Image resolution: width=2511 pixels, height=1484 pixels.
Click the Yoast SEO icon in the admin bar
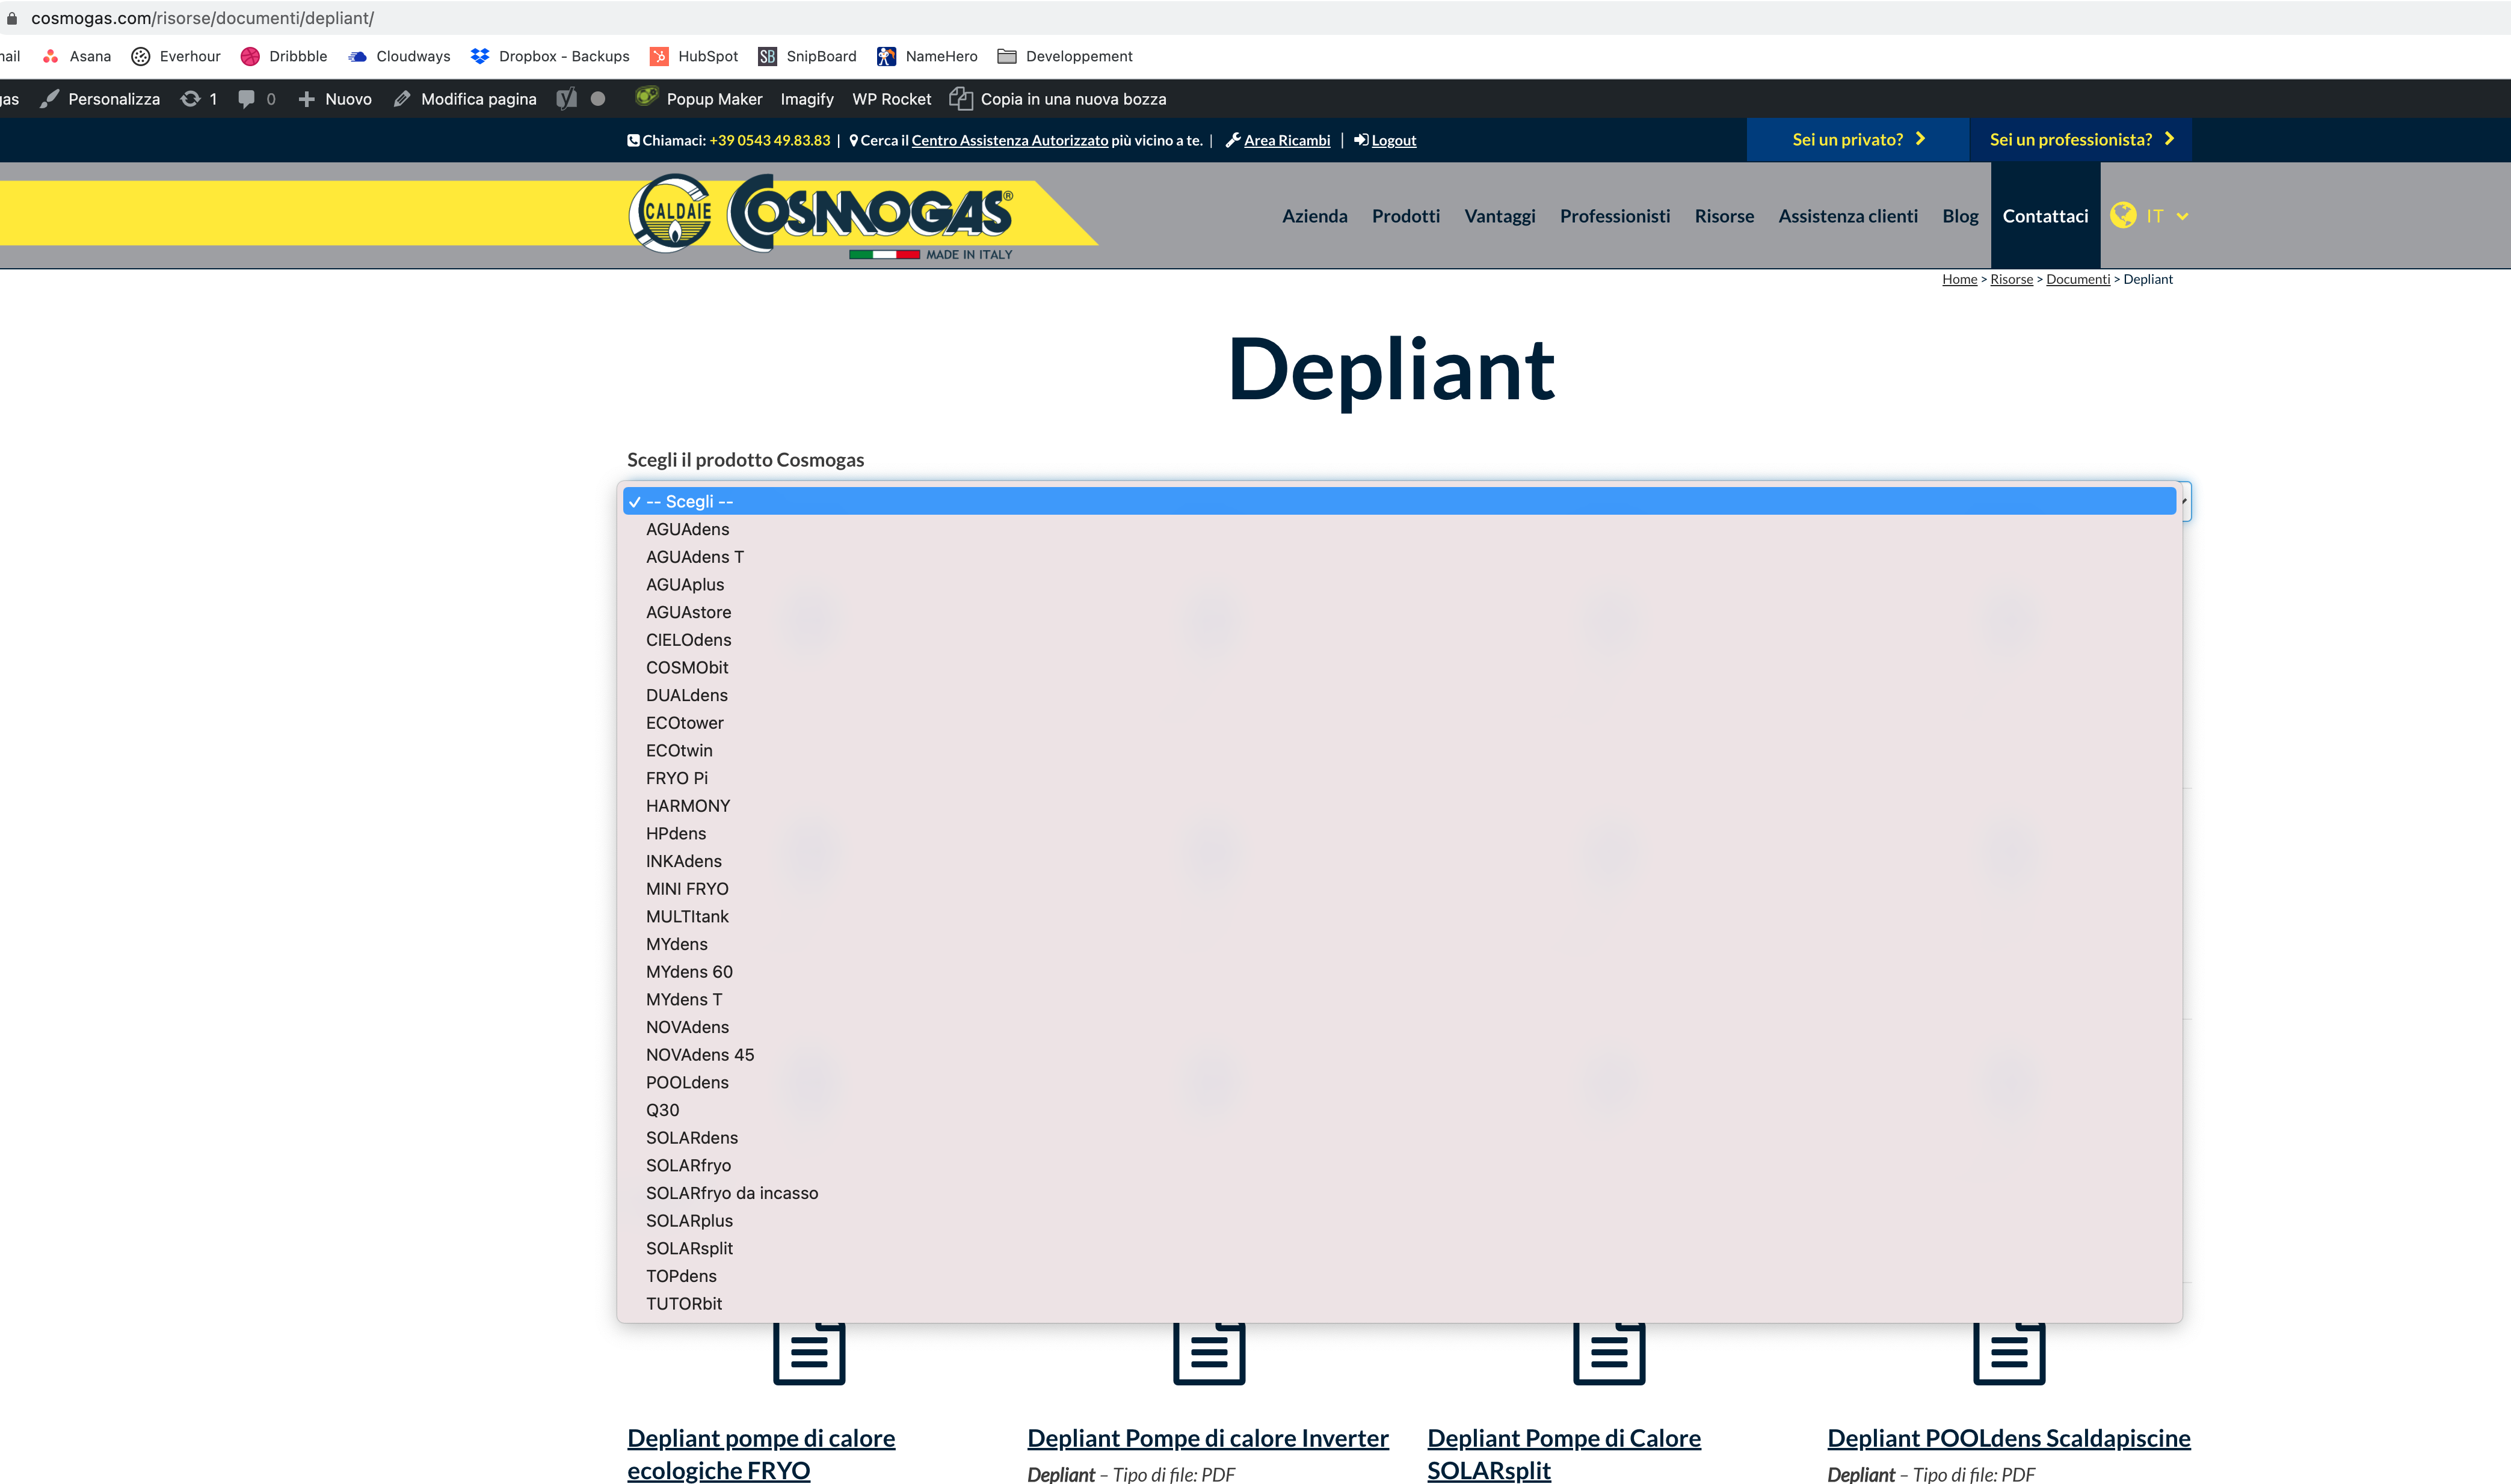click(x=567, y=99)
